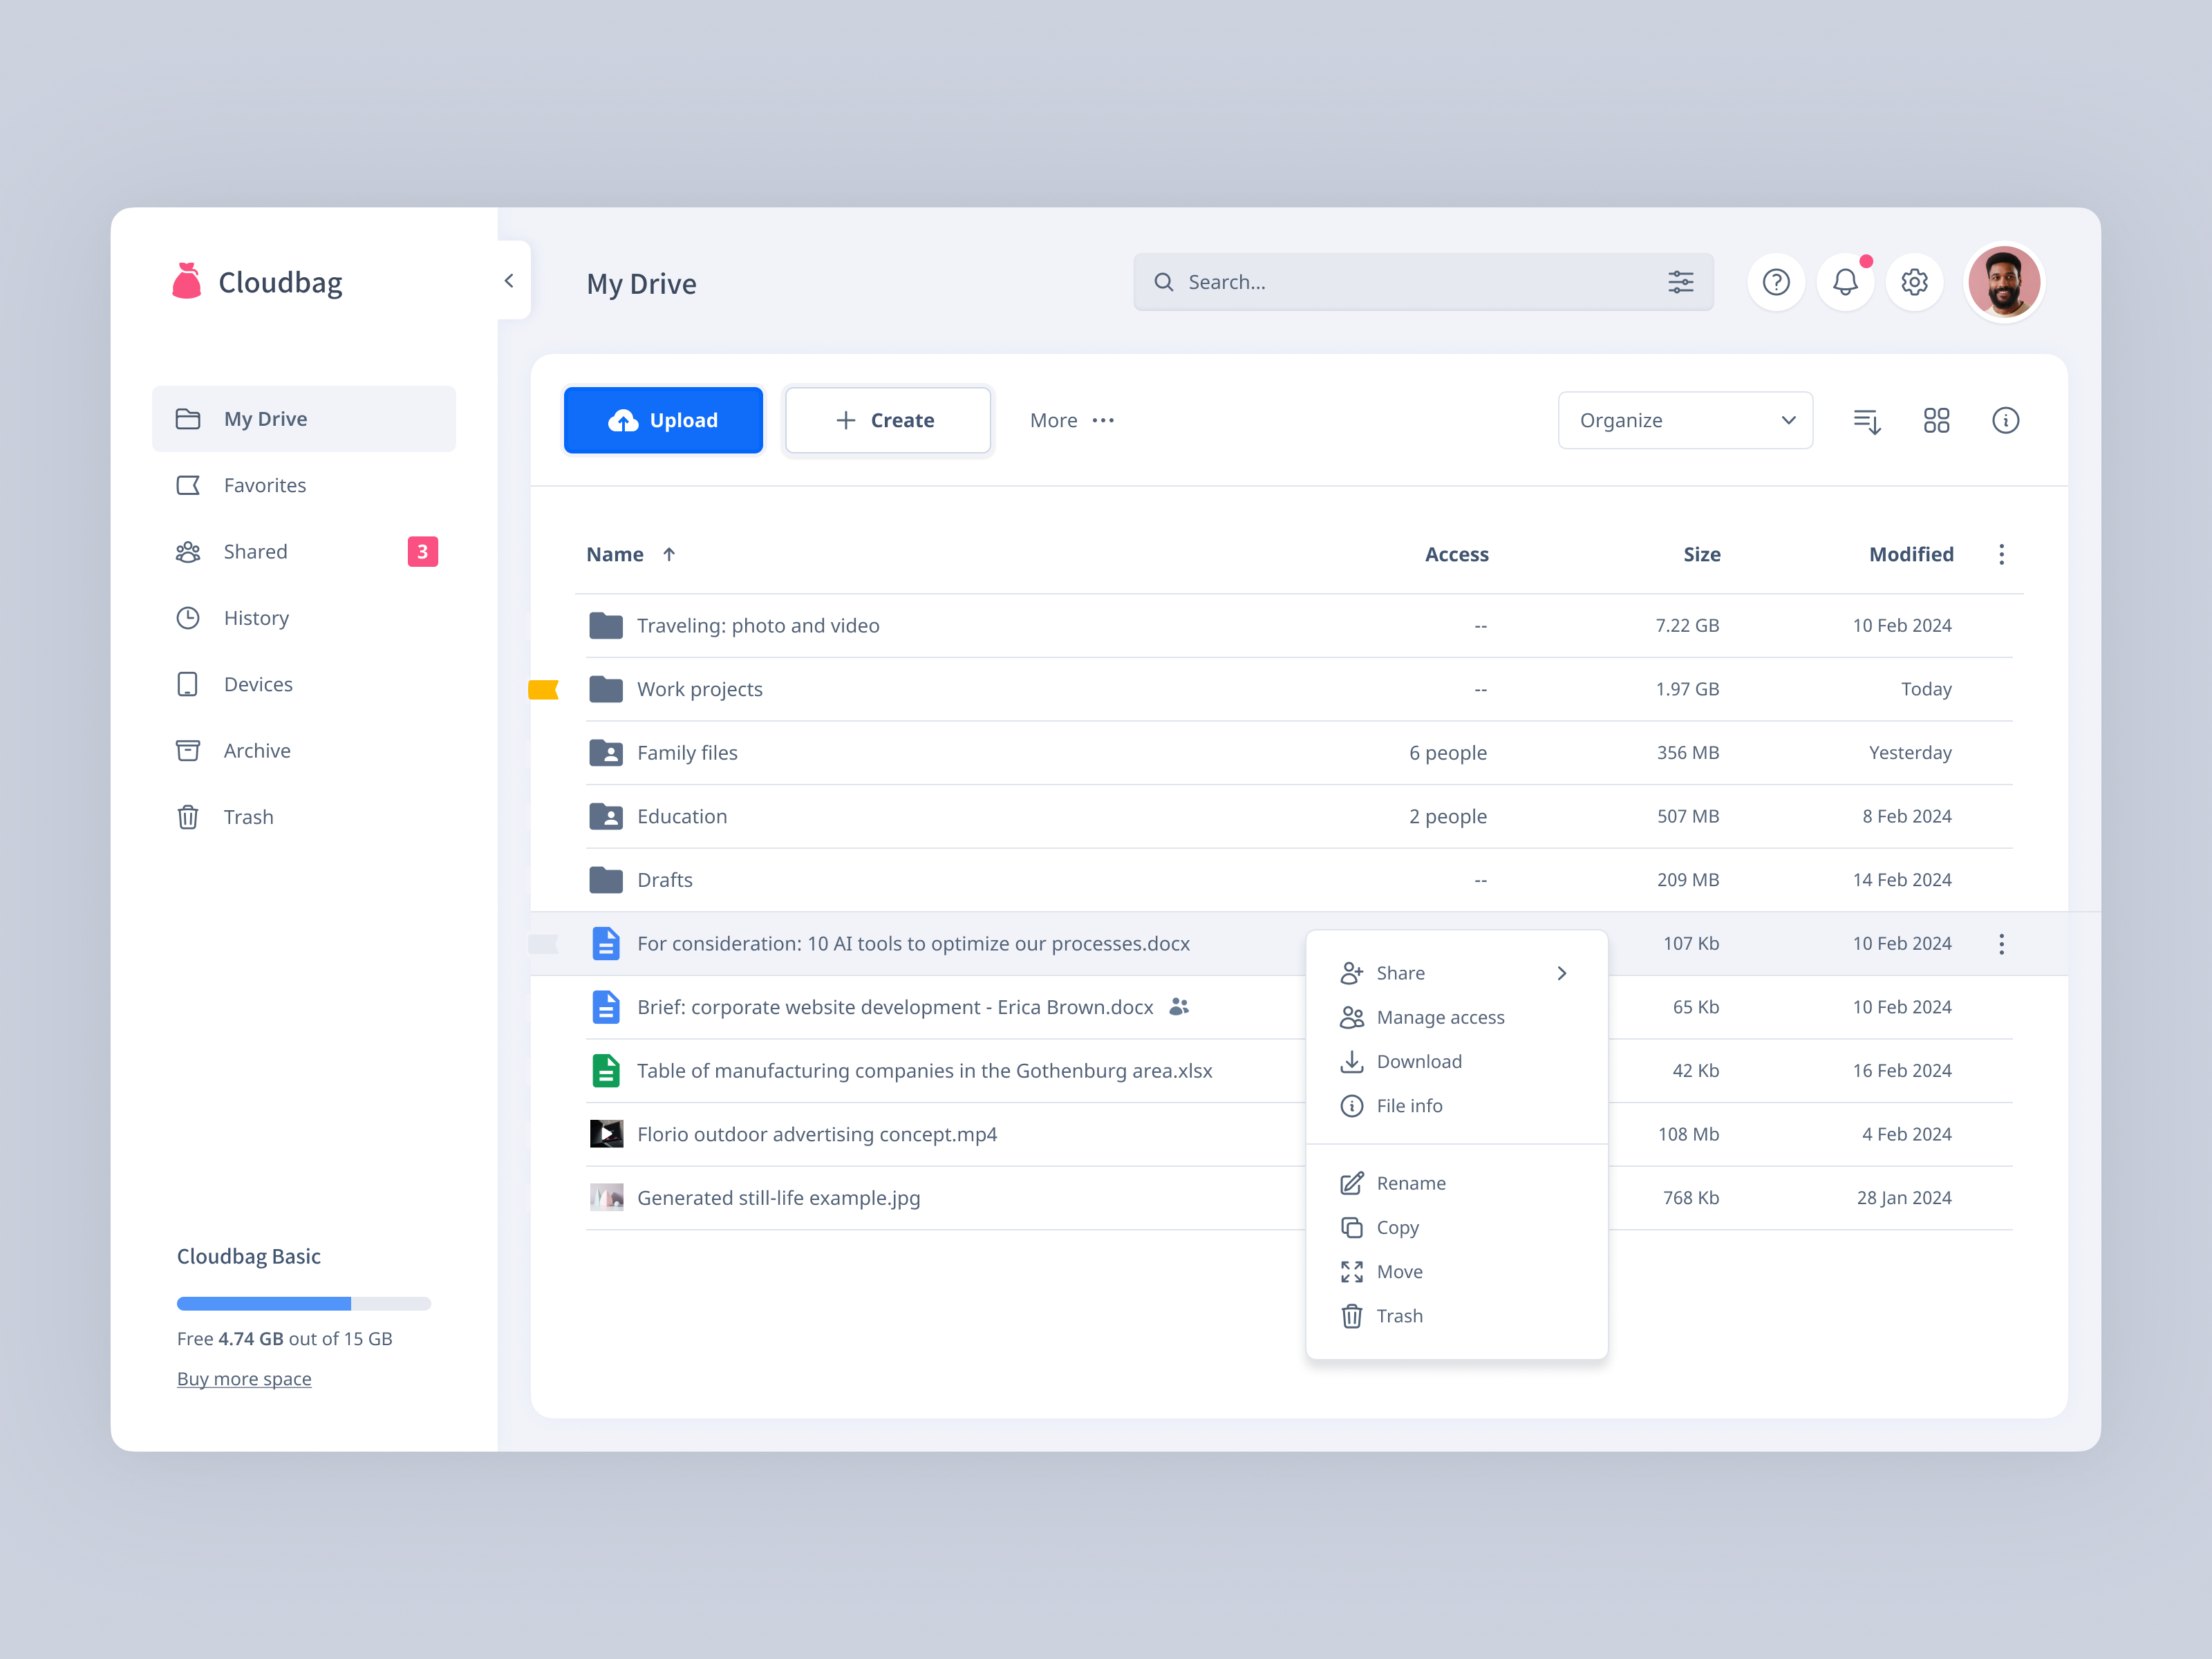Click Buy more space link
The height and width of the screenshot is (1659, 2212).
coord(244,1378)
